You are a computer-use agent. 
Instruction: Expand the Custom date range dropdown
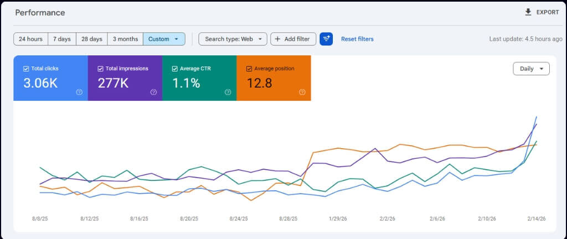[x=164, y=39]
